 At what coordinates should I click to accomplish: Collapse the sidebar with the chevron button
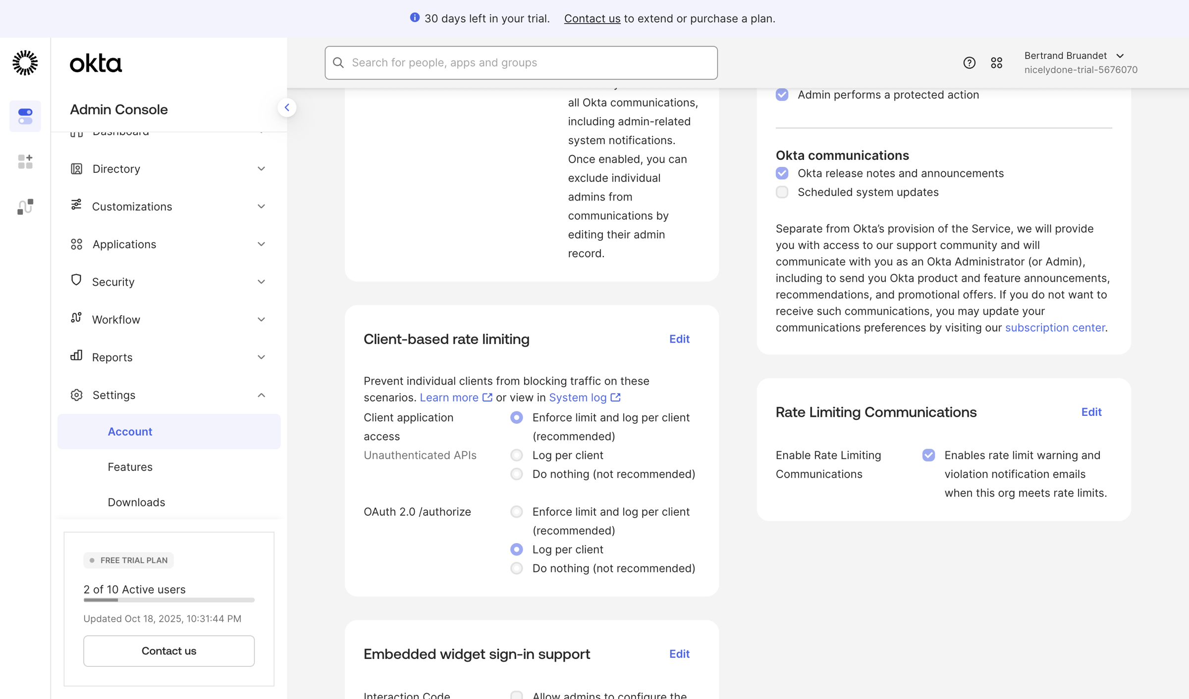coord(287,107)
